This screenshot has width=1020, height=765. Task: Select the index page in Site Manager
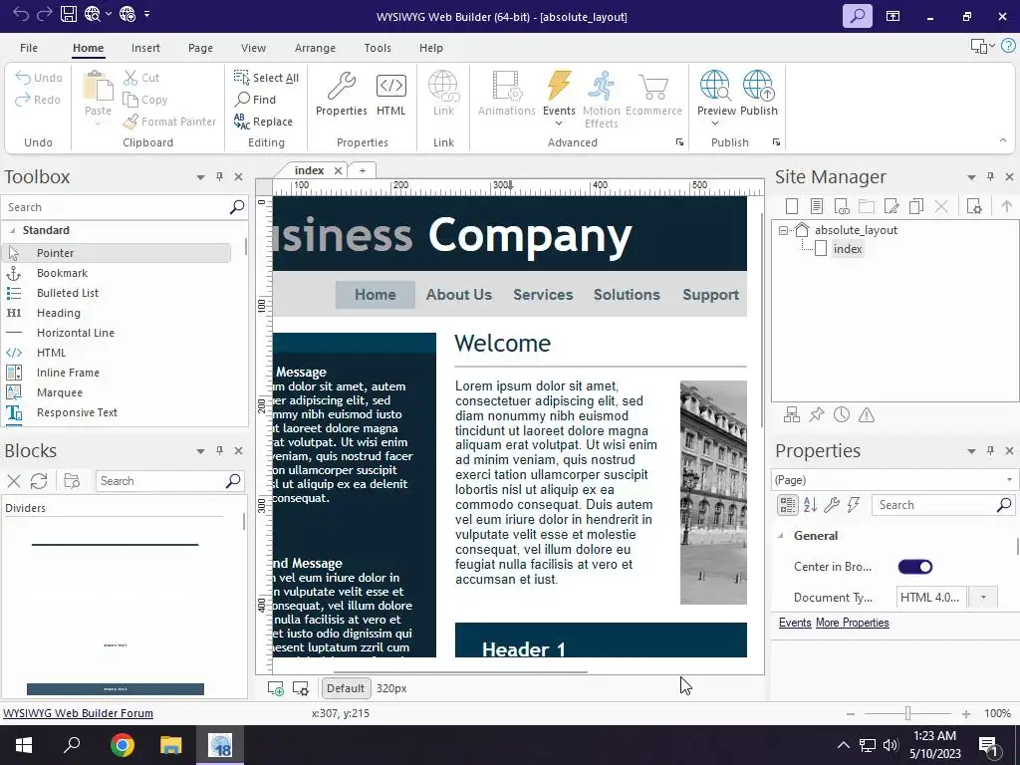pyautogui.click(x=847, y=249)
